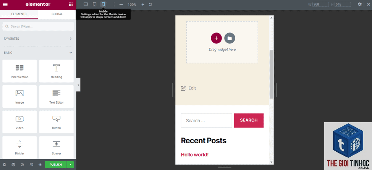The image size is (372, 170).
Task: Click the left preview resize handle
Action: click(x=173, y=90)
